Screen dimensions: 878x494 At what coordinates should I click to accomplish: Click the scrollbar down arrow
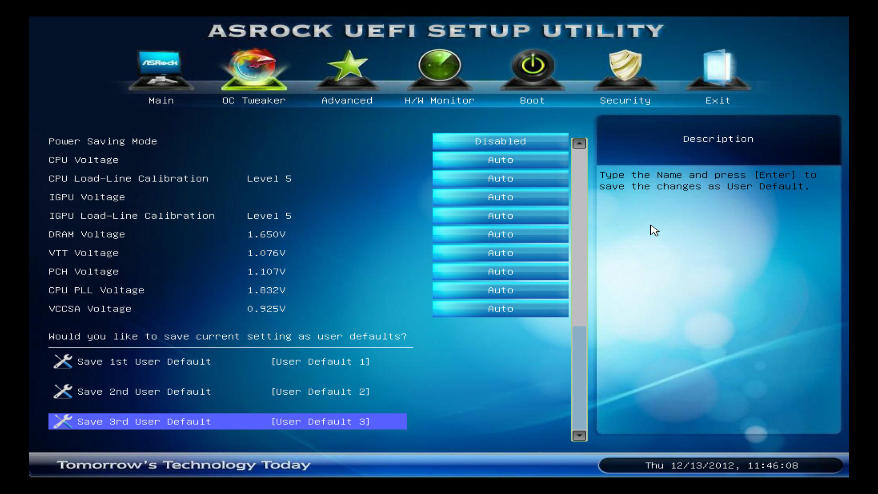579,435
